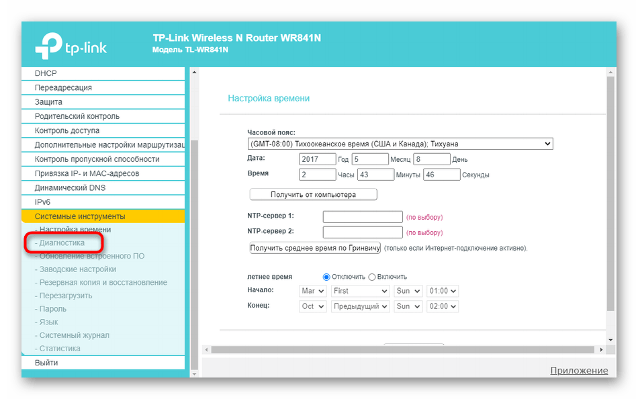This screenshot has width=638, height=399.
Task: Open the Родительский контроль menu section
Action: [x=77, y=116]
